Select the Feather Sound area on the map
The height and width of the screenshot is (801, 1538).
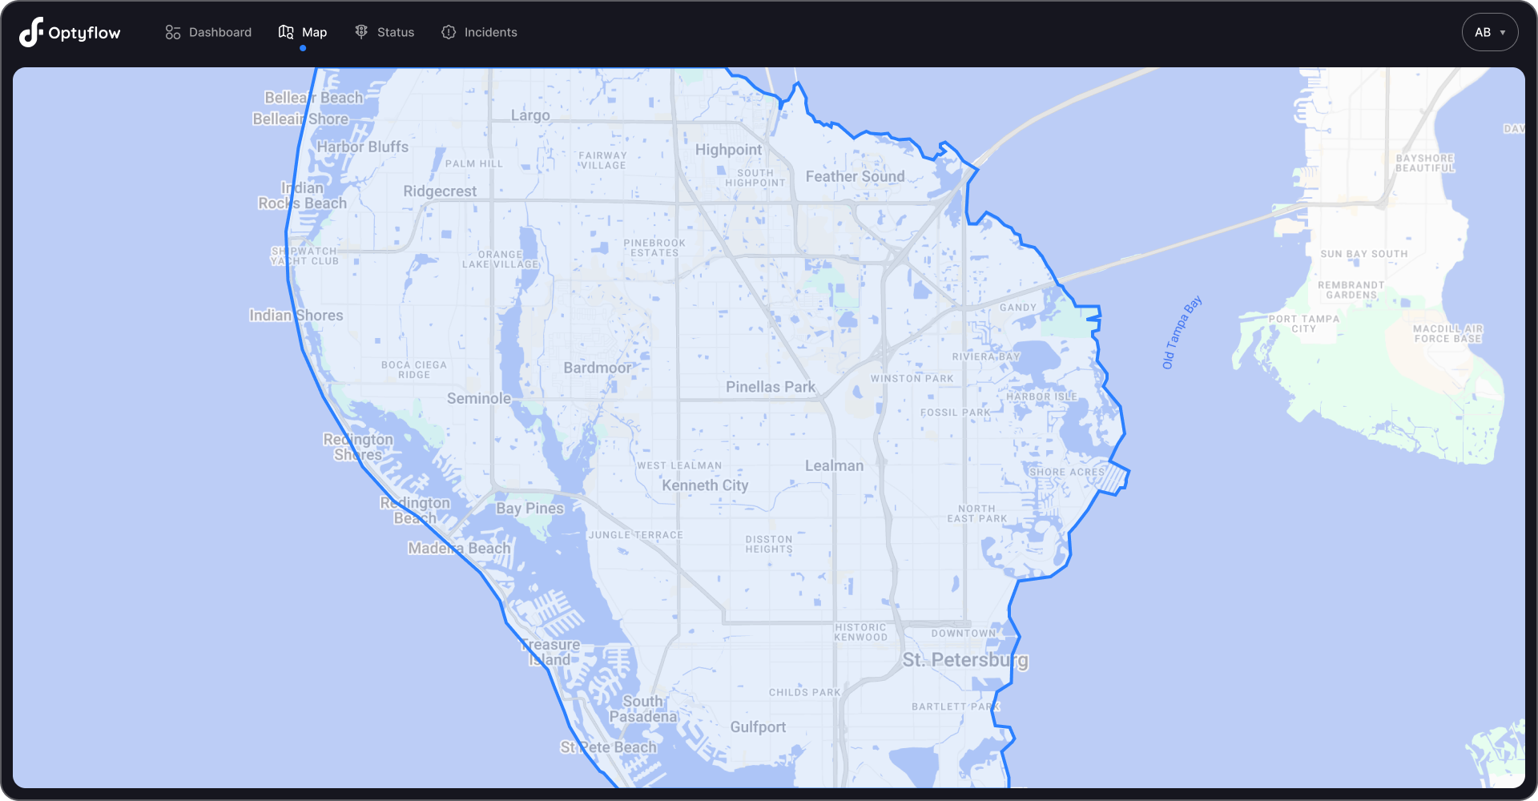click(x=855, y=175)
